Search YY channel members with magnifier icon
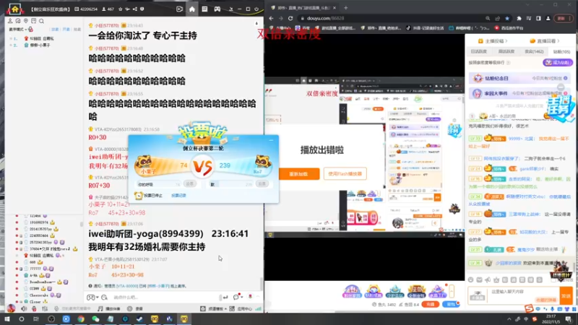 [x=42, y=21]
